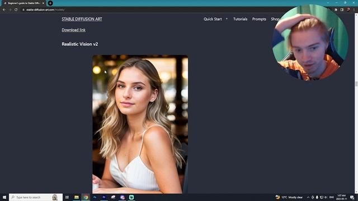The width and height of the screenshot is (358, 201).
Task: Reload the page with refresh icon
Action: (16, 10)
